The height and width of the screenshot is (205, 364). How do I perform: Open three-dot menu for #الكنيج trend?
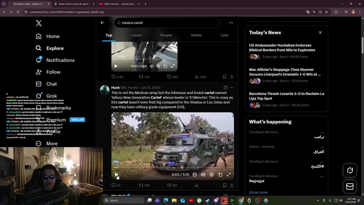pyautogui.click(x=322, y=162)
